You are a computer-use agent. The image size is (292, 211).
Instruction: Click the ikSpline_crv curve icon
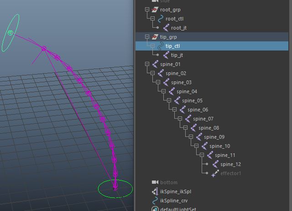[x=155, y=201]
